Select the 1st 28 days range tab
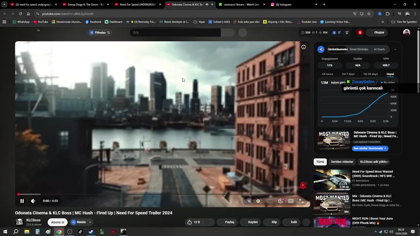Screen dimensions: 420x236 point(370,74)
